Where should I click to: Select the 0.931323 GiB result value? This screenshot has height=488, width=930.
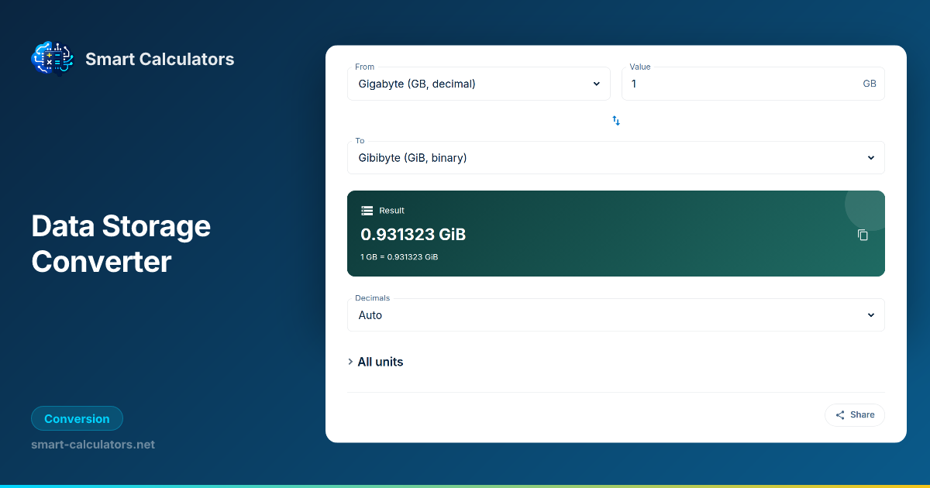pos(413,235)
